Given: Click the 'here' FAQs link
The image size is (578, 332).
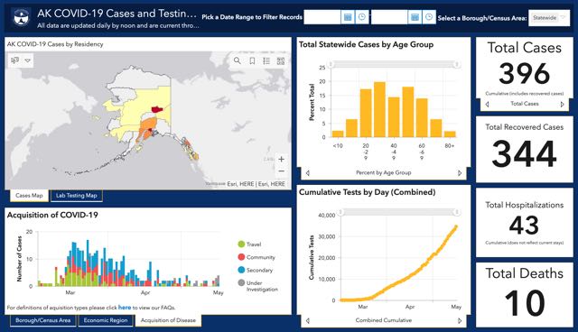Looking at the screenshot, I should (x=125, y=308).
